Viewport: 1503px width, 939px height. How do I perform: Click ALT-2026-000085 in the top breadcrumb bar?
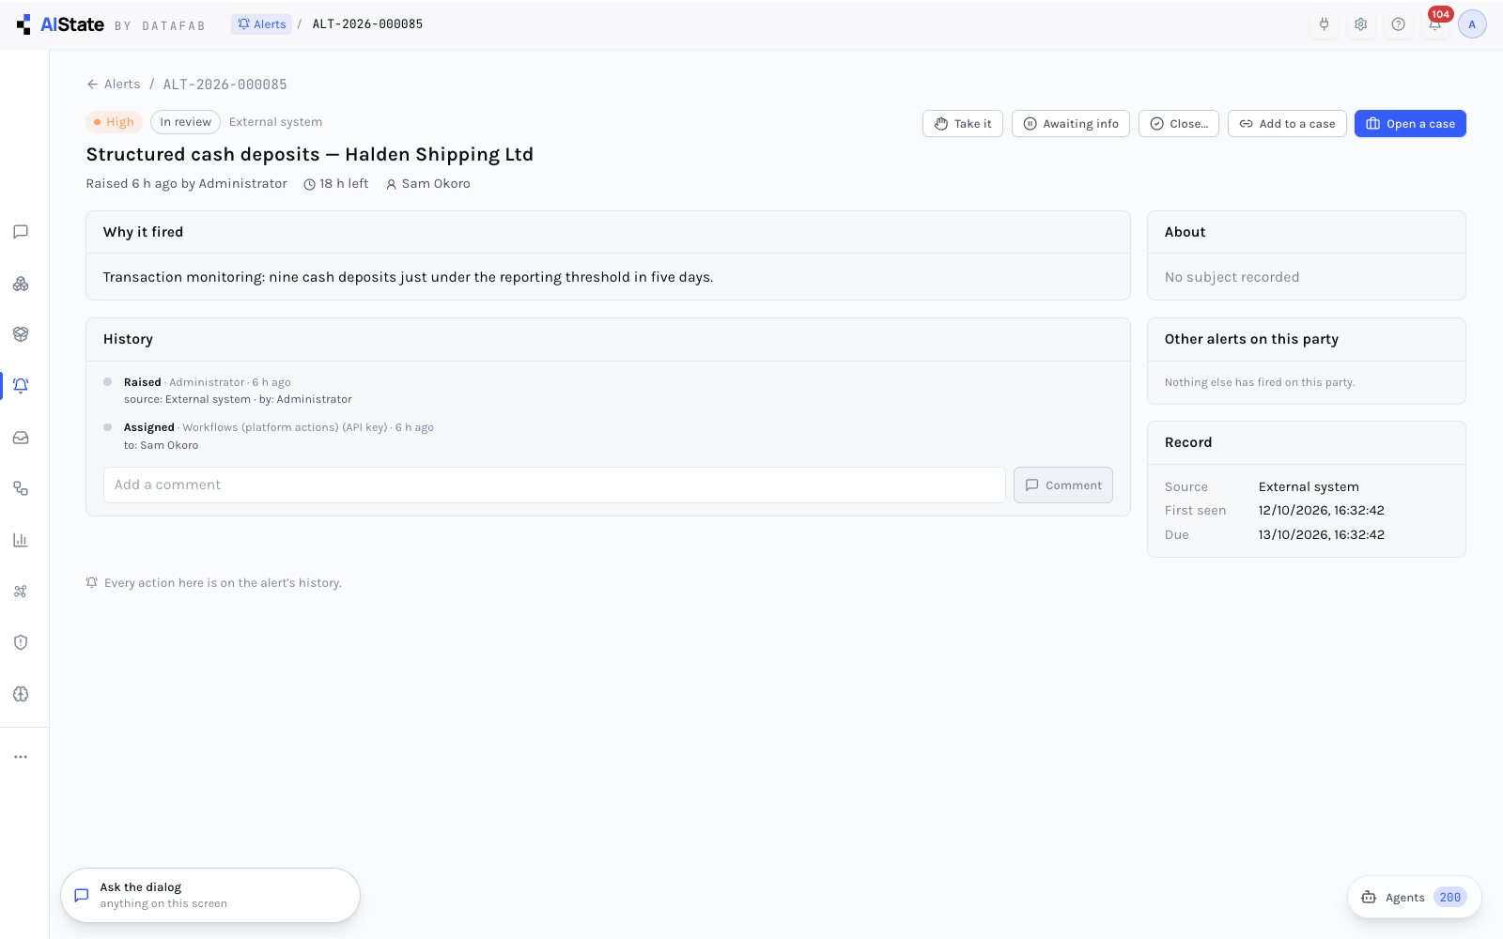click(367, 24)
